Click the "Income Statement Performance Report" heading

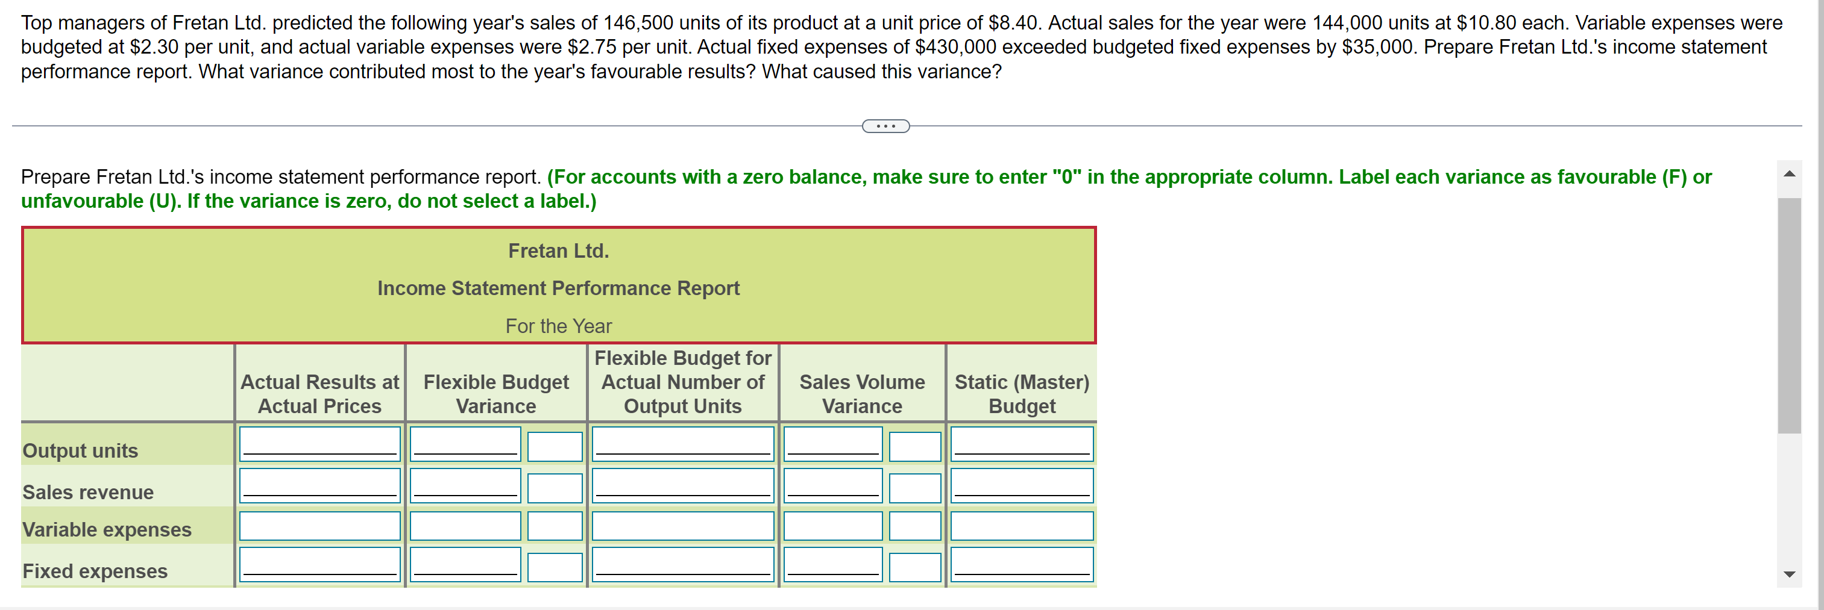click(x=559, y=288)
